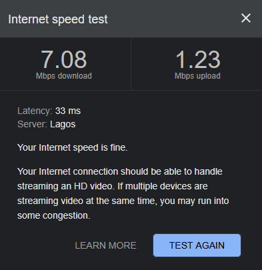Click the Server label text
The width and height of the screenshot is (262, 270).
point(32,124)
